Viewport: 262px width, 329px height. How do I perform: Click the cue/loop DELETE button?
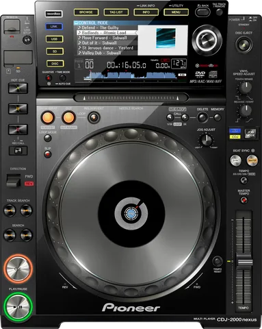click(202, 118)
